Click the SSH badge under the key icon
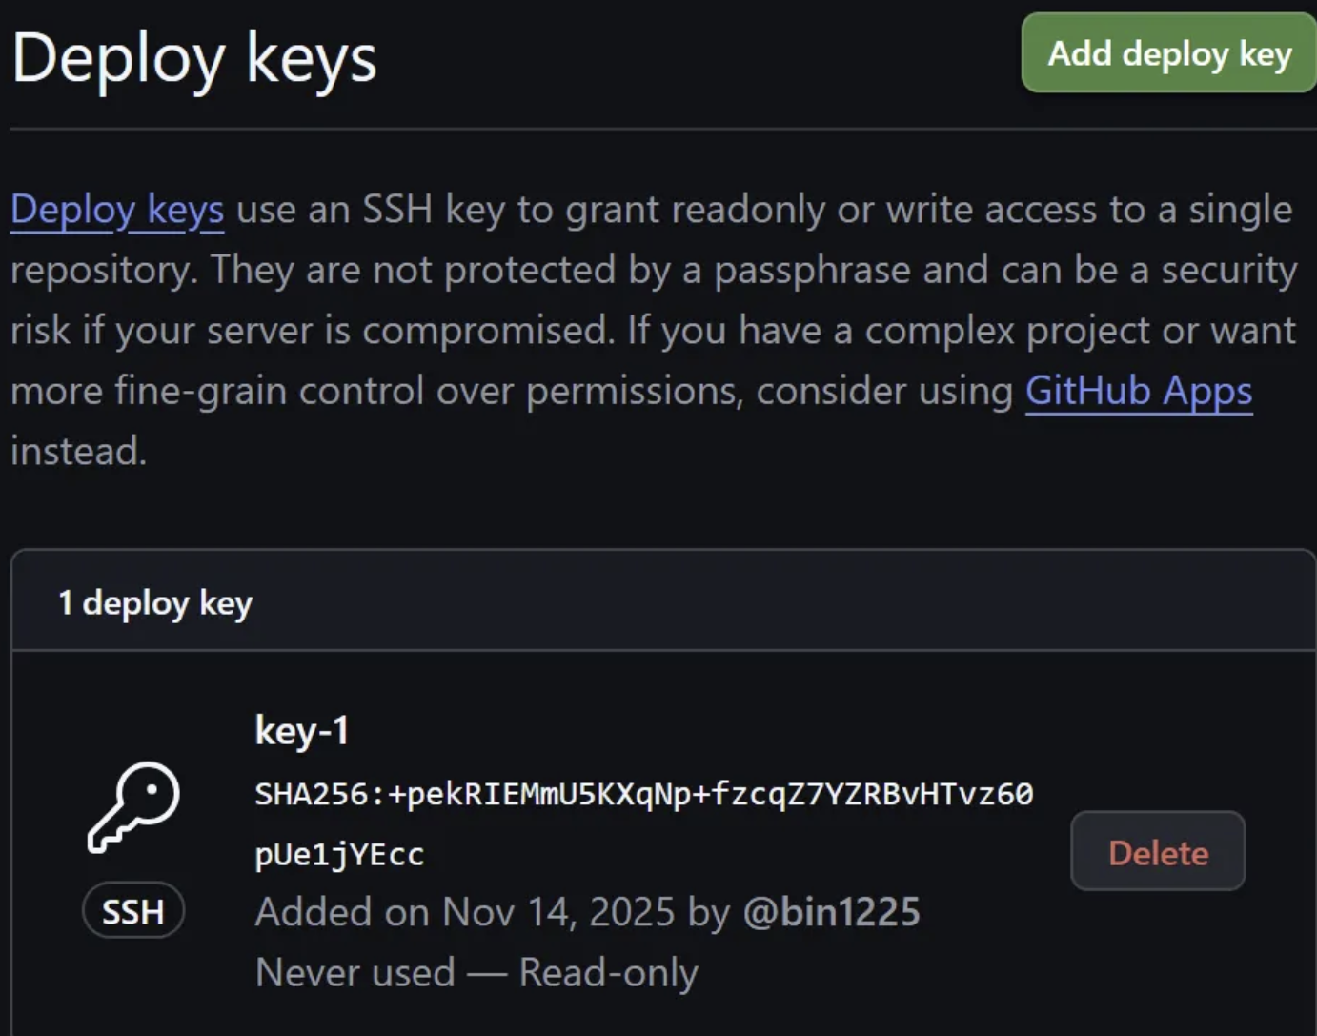This screenshot has width=1317, height=1036. (x=133, y=912)
